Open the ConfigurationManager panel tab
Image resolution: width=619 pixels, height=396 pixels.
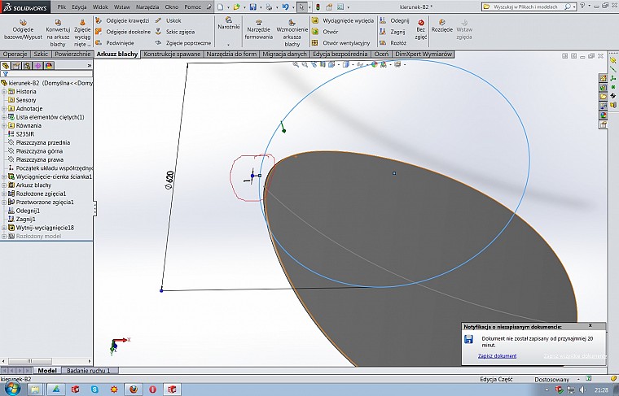click(27, 65)
